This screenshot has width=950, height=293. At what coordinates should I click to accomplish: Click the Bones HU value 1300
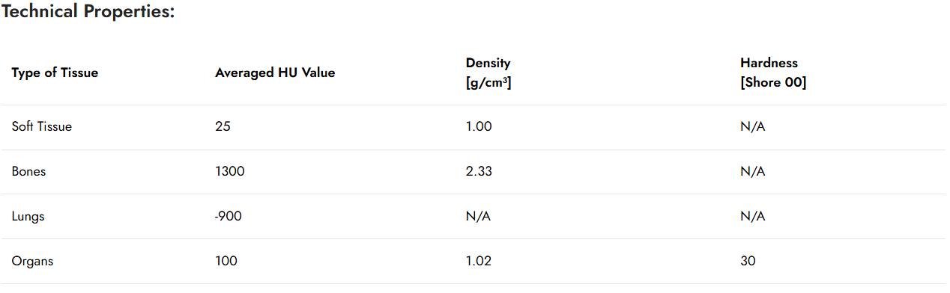coord(230,171)
